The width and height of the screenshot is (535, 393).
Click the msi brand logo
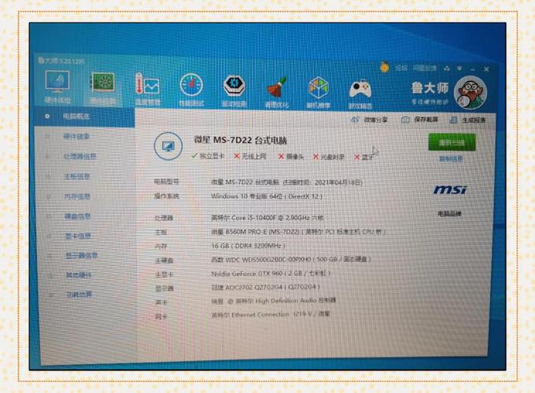click(x=450, y=190)
